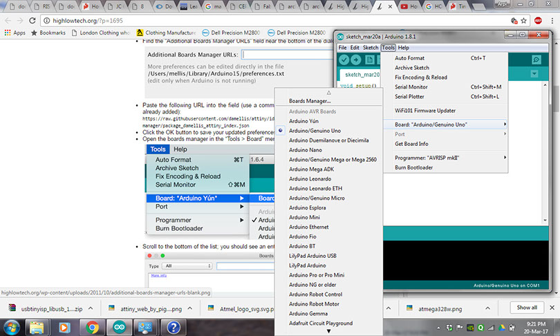Screen dimensions: 560x336
Task: Click the Arduino Verify checkmark icon
Action: 344,59
